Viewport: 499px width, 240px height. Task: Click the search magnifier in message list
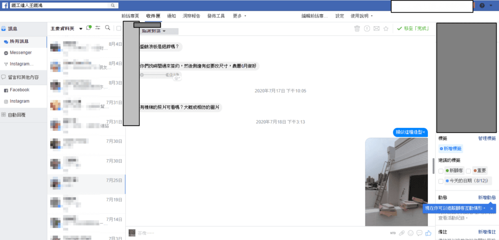[x=108, y=28]
